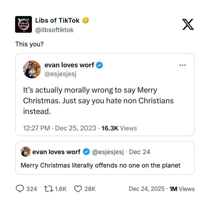The width and height of the screenshot is (209, 208).
Task: Open the 'Merry Christmas literally offends' quoted tweet
Action: click(100, 165)
